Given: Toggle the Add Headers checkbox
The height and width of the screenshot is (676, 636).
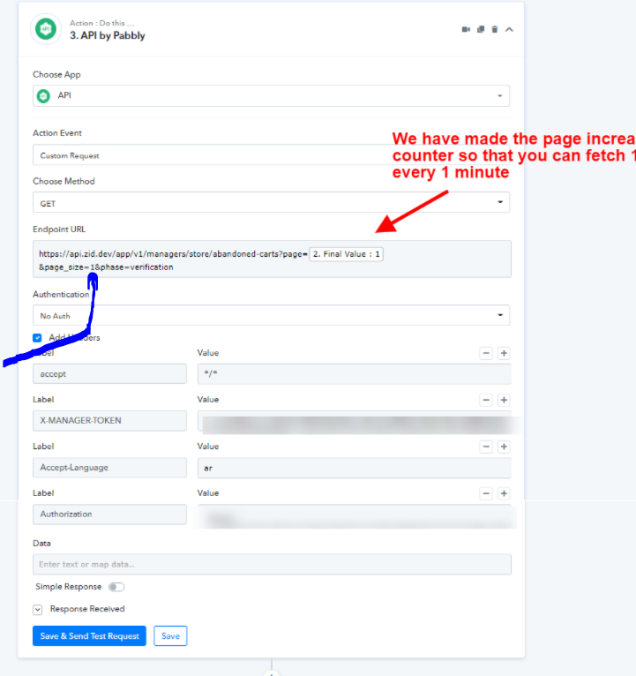Looking at the screenshot, I should [x=37, y=338].
